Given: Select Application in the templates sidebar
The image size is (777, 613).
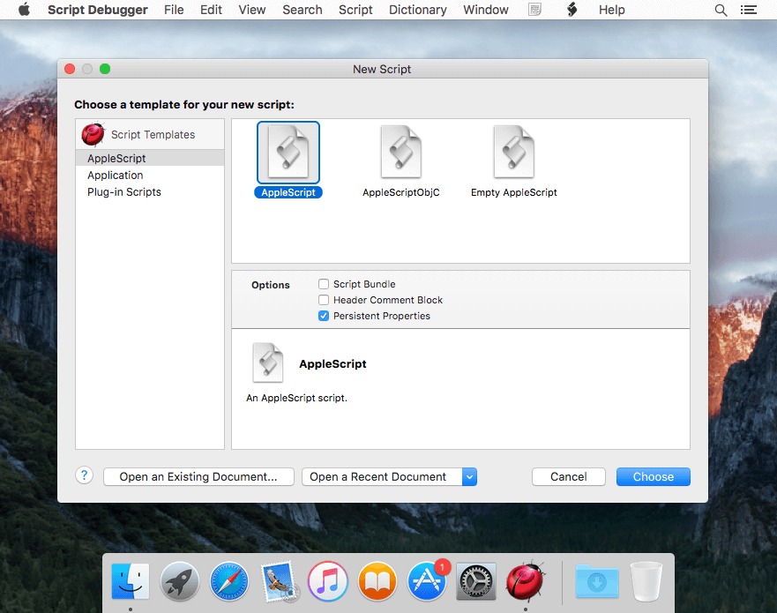Looking at the screenshot, I should pos(115,175).
